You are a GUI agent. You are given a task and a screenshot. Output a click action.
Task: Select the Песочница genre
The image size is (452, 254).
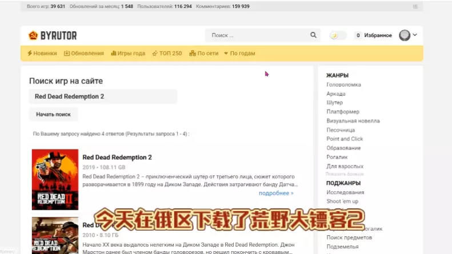341,130
